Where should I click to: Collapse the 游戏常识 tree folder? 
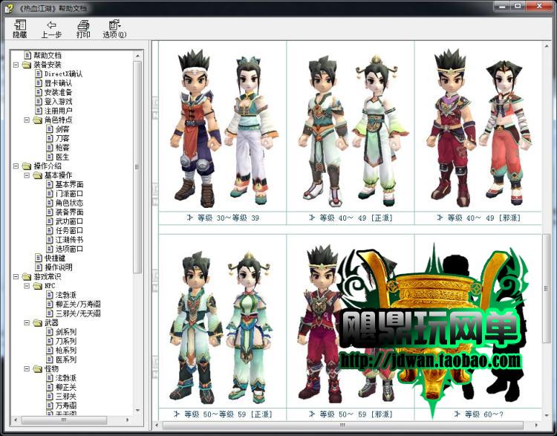[x=16, y=276]
